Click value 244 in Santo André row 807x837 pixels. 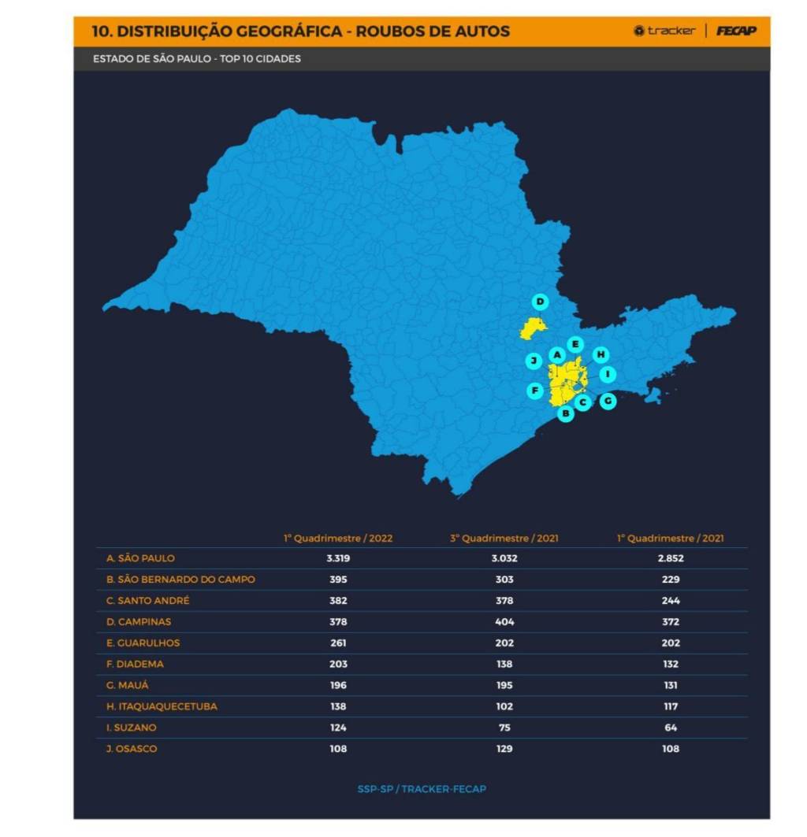pyautogui.click(x=671, y=601)
